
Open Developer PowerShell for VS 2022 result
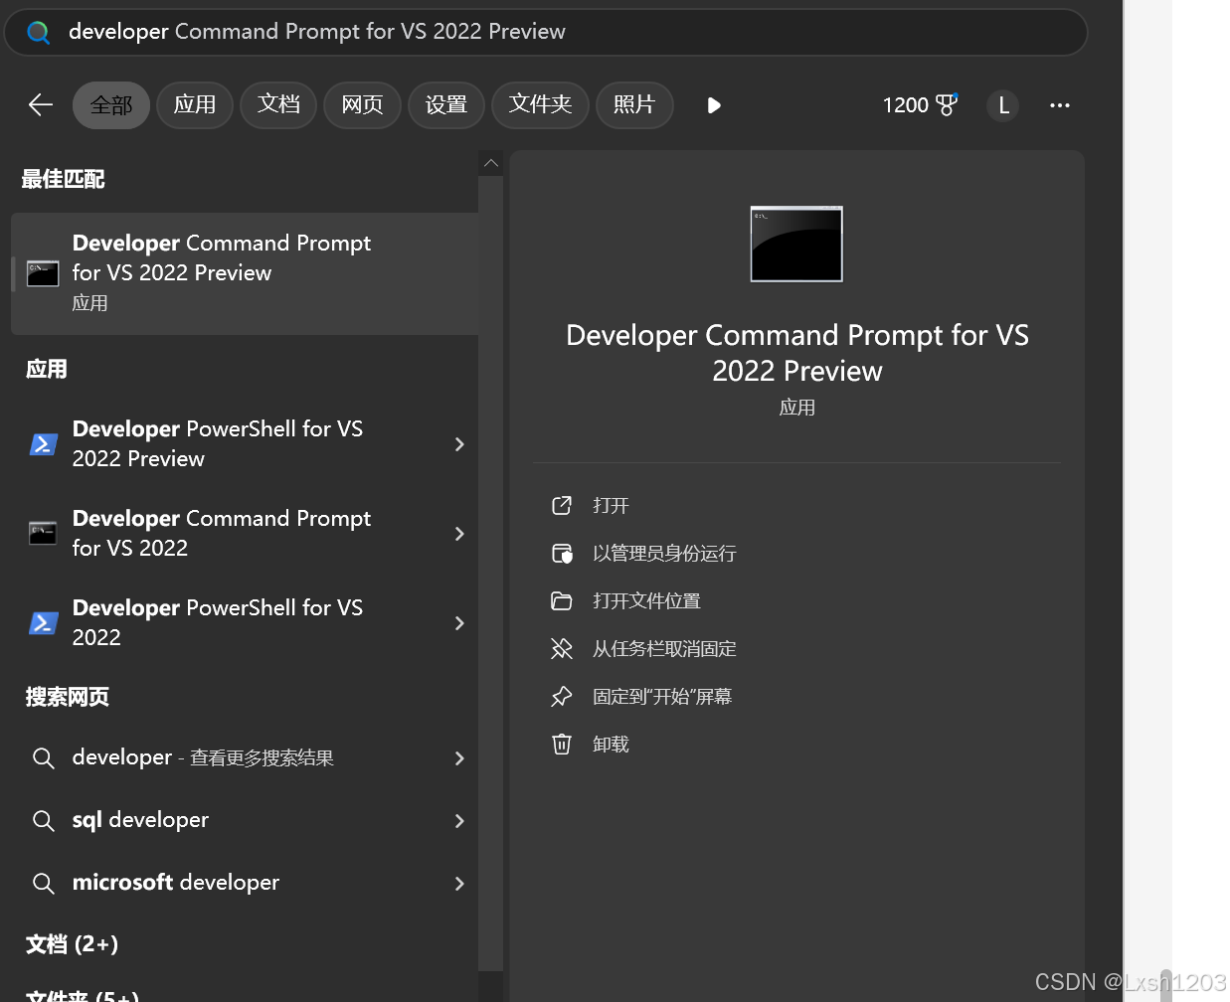pyautogui.click(x=245, y=622)
